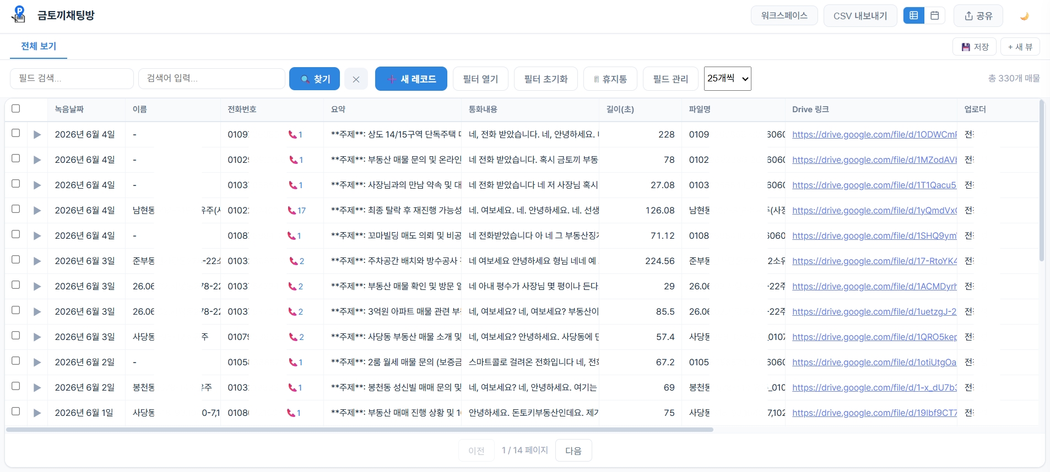The image size is (1050, 472).
Task: Play the June 1 사당동 row recording
Action: pos(37,413)
